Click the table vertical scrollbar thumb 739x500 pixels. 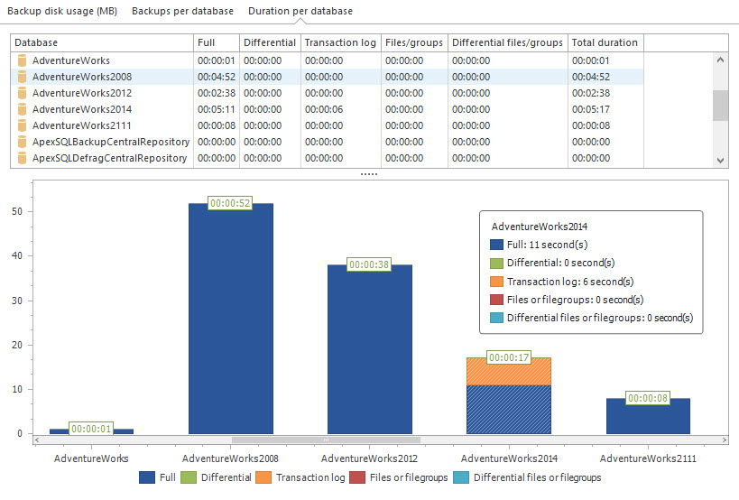(x=720, y=106)
